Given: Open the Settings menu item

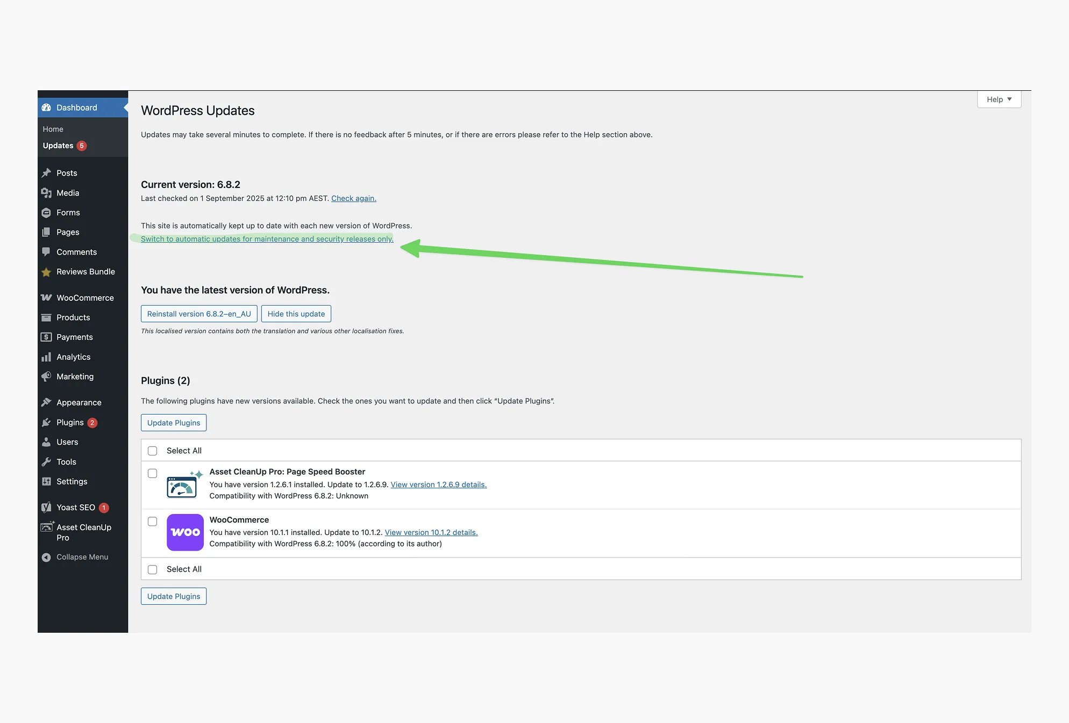Looking at the screenshot, I should 72,482.
